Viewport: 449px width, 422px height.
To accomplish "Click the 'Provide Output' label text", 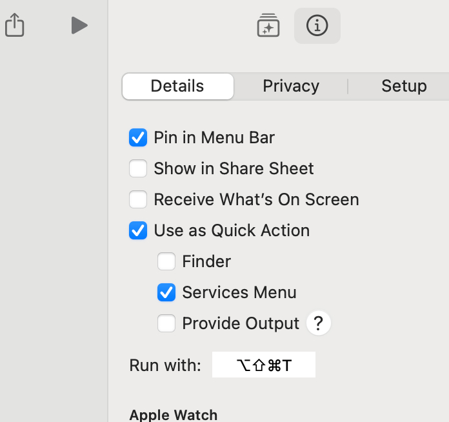I will [x=241, y=323].
